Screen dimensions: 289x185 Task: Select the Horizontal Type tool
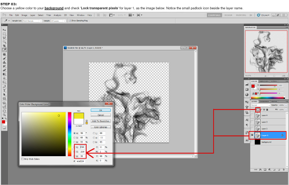[x=4, y=91]
